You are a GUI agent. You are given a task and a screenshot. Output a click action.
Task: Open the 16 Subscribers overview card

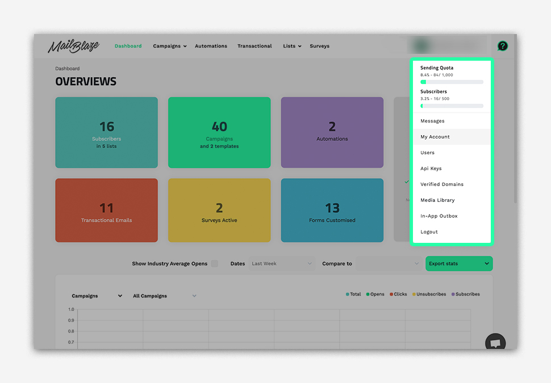click(106, 132)
